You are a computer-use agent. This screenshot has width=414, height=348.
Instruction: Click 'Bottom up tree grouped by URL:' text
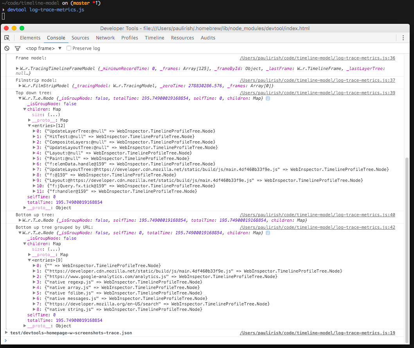54,228
